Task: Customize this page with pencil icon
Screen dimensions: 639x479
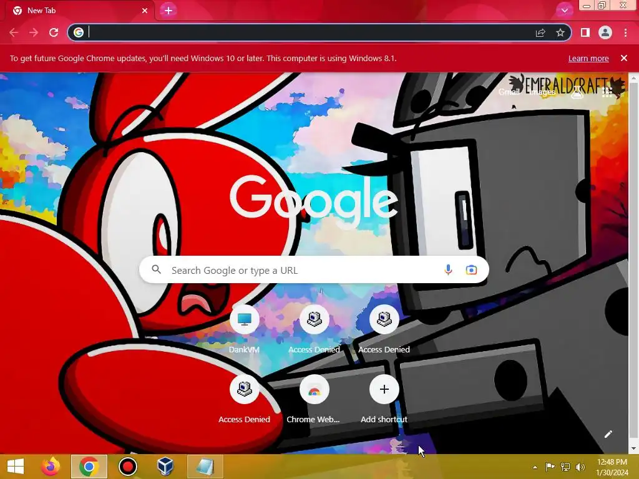Action: (608, 434)
